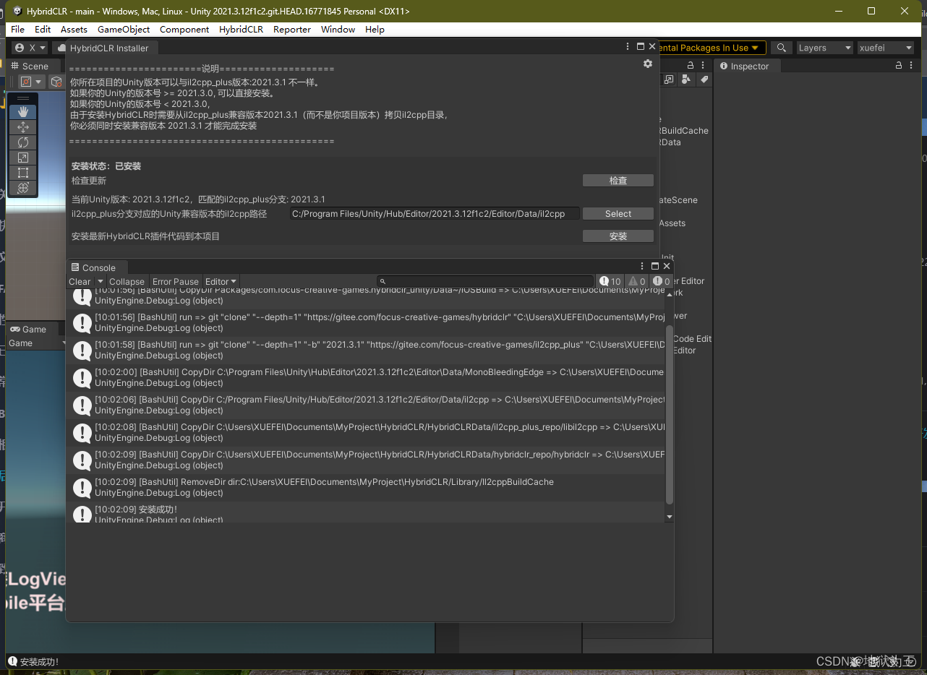
Task: Open the File menu
Action: (18, 29)
